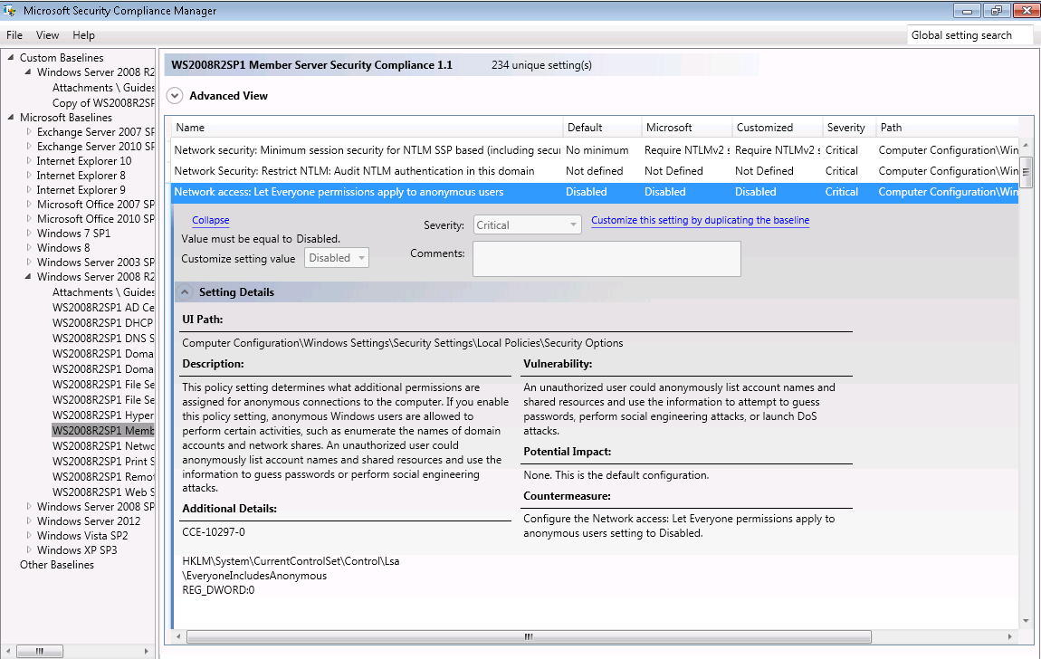Click the settings list scroll-left arrow
Screen dimensions: 1041x659
(x=178, y=636)
